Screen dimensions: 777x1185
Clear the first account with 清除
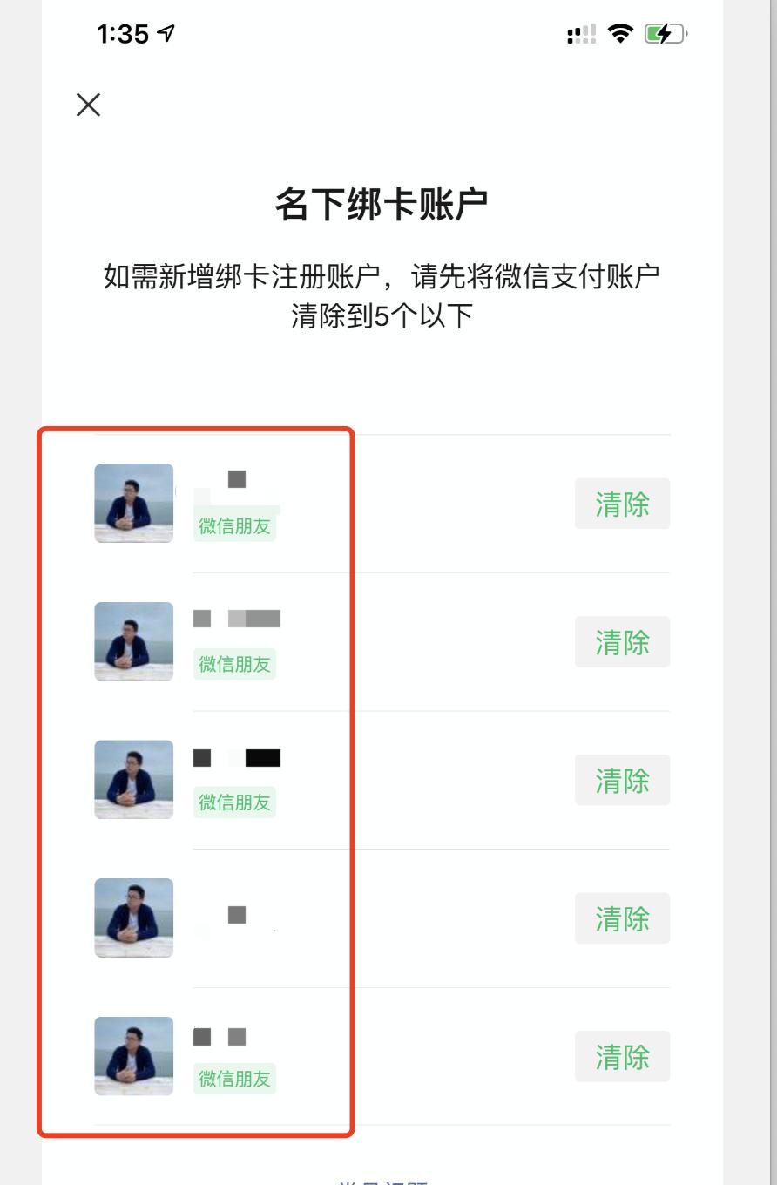click(622, 504)
